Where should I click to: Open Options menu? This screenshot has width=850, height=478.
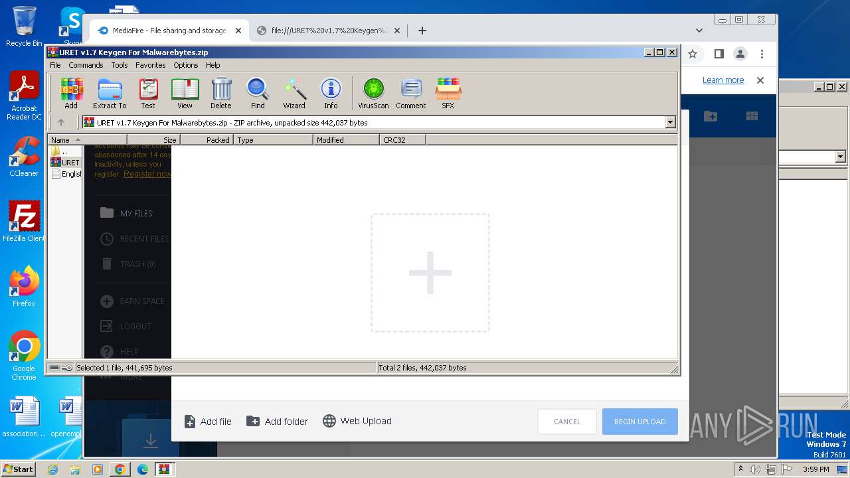(x=186, y=65)
